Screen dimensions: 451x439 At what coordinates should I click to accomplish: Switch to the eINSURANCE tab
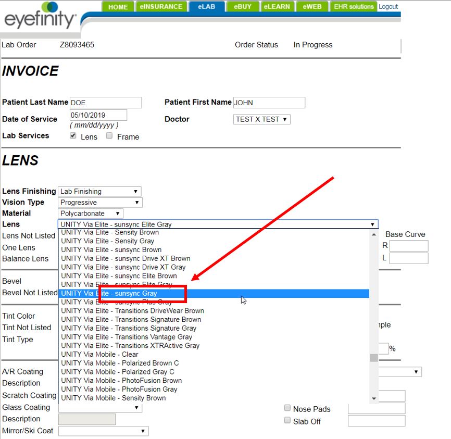(x=161, y=7)
